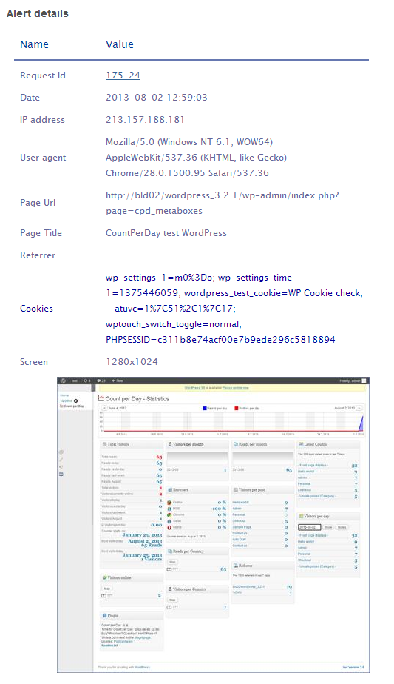Image resolution: width=394 pixels, height=684 pixels.
Task: Click the 'Alert details' heading
Action: 38,13
